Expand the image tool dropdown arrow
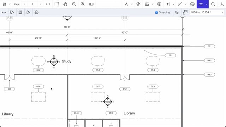 coord(153,4)
